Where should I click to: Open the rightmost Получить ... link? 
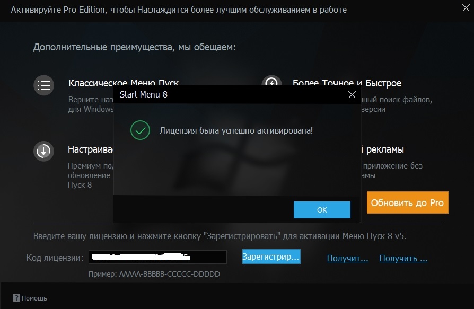[x=403, y=258]
